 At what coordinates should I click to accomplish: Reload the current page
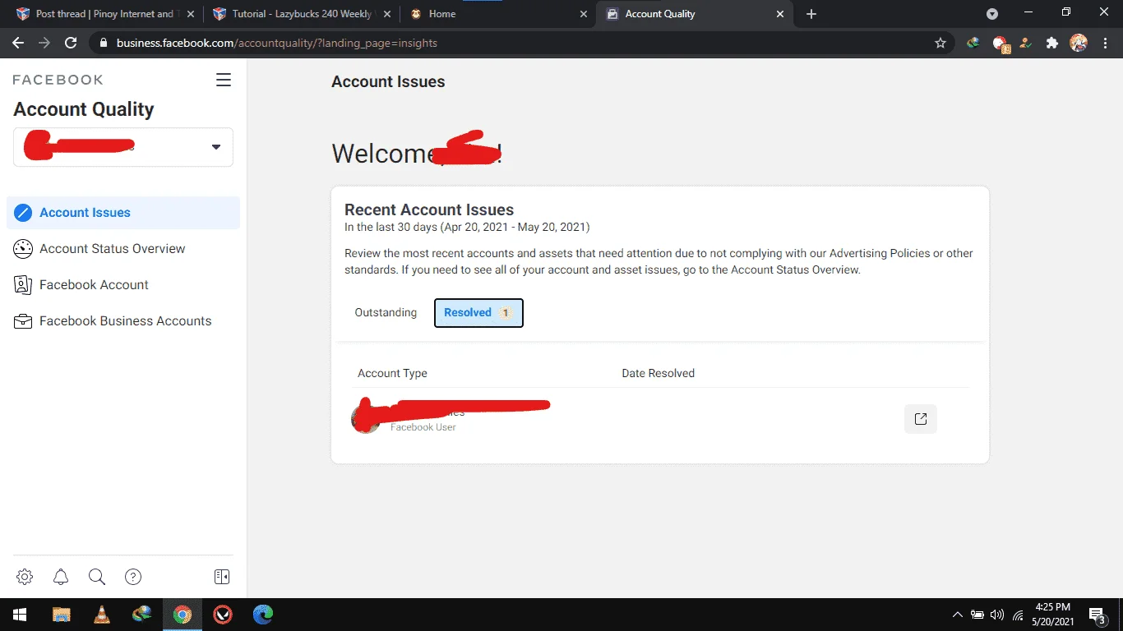point(71,43)
